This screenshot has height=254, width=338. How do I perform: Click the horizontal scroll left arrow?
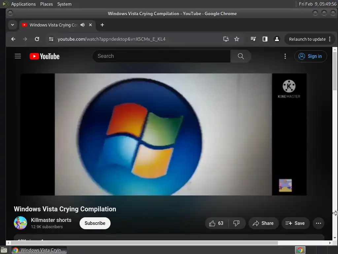[x=8, y=243]
